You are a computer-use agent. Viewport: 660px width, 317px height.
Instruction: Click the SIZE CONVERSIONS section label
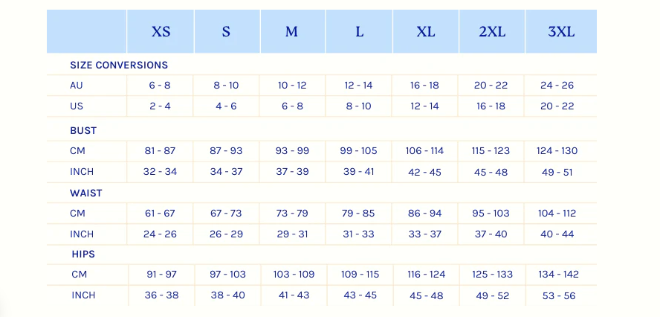(x=119, y=65)
